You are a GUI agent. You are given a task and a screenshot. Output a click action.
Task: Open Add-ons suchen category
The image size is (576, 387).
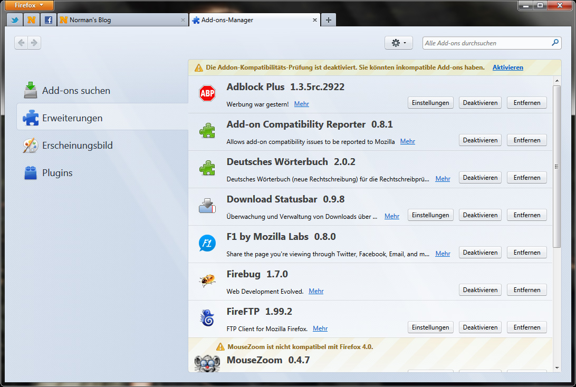pos(102,90)
